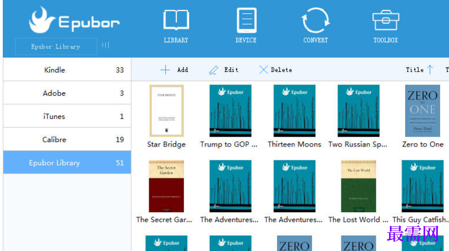This screenshot has width=449, height=251.
Task: Select the Trump to GOP book cover
Action: coord(231,111)
